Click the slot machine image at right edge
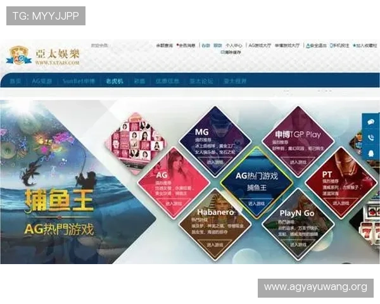The image size is (380, 304). point(369,223)
